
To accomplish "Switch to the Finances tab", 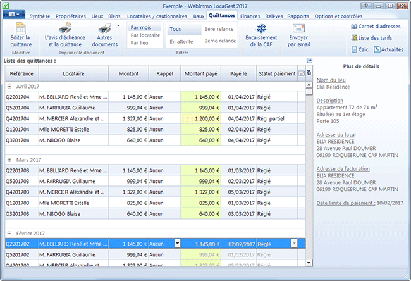I will 250,16.
